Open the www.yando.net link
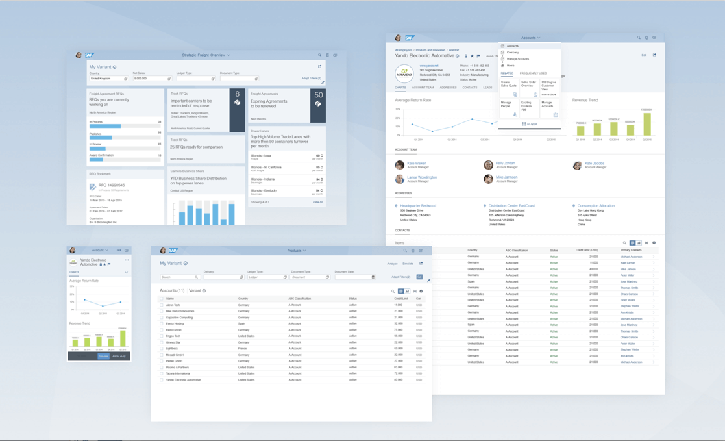The image size is (725, 441). 428,66
